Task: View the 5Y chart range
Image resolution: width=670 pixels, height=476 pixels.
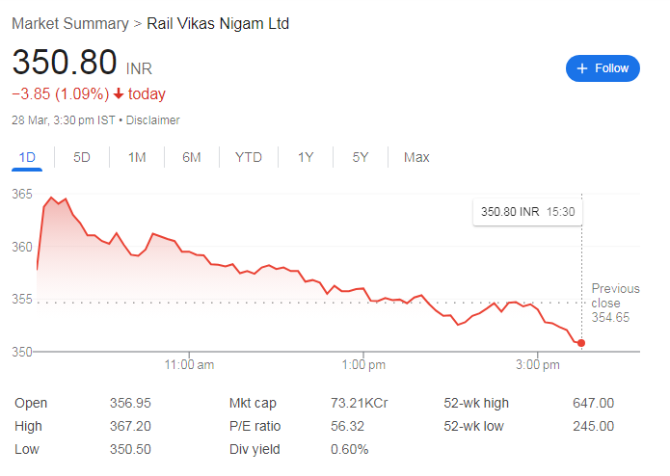Action: [x=361, y=157]
